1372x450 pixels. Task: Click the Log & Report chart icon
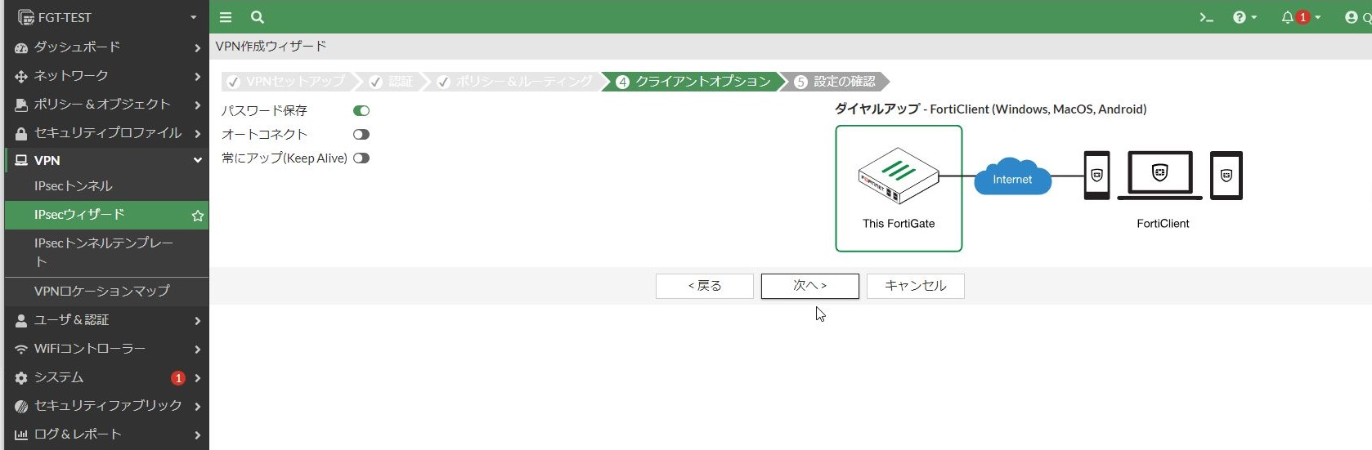point(21,435)
